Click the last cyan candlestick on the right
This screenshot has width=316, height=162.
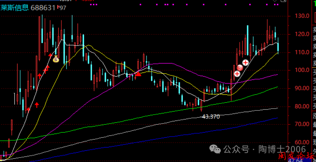(x=278, y=46)
